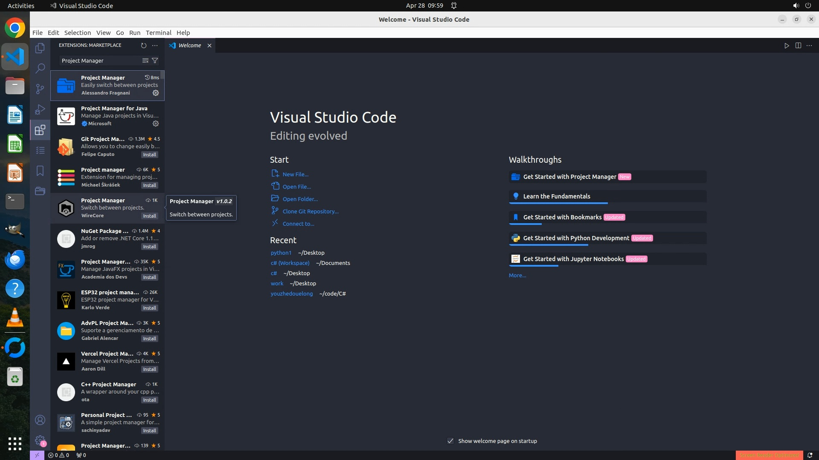Open the Source Control view
Image resolution: width=819 pixels, height=460 pixels.
40,89
